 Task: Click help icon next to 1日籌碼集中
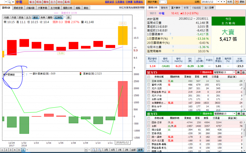pyautogui.click(x=170, y=34)
